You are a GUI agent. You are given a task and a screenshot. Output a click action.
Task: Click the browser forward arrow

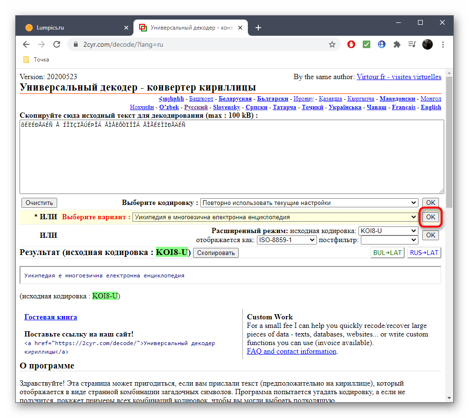tap(41, 45)
